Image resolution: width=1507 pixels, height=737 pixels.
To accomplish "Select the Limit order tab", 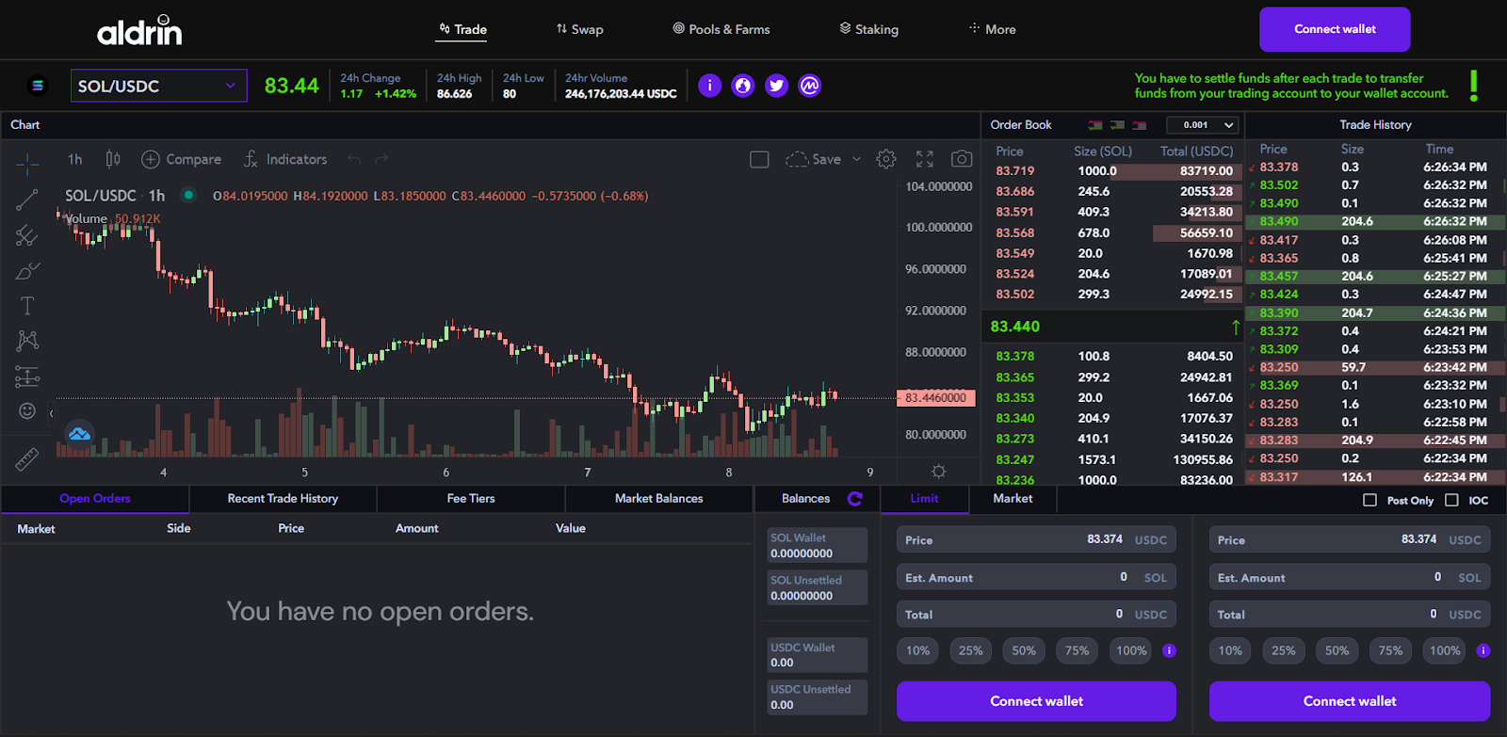I will (x=925, y=499).
